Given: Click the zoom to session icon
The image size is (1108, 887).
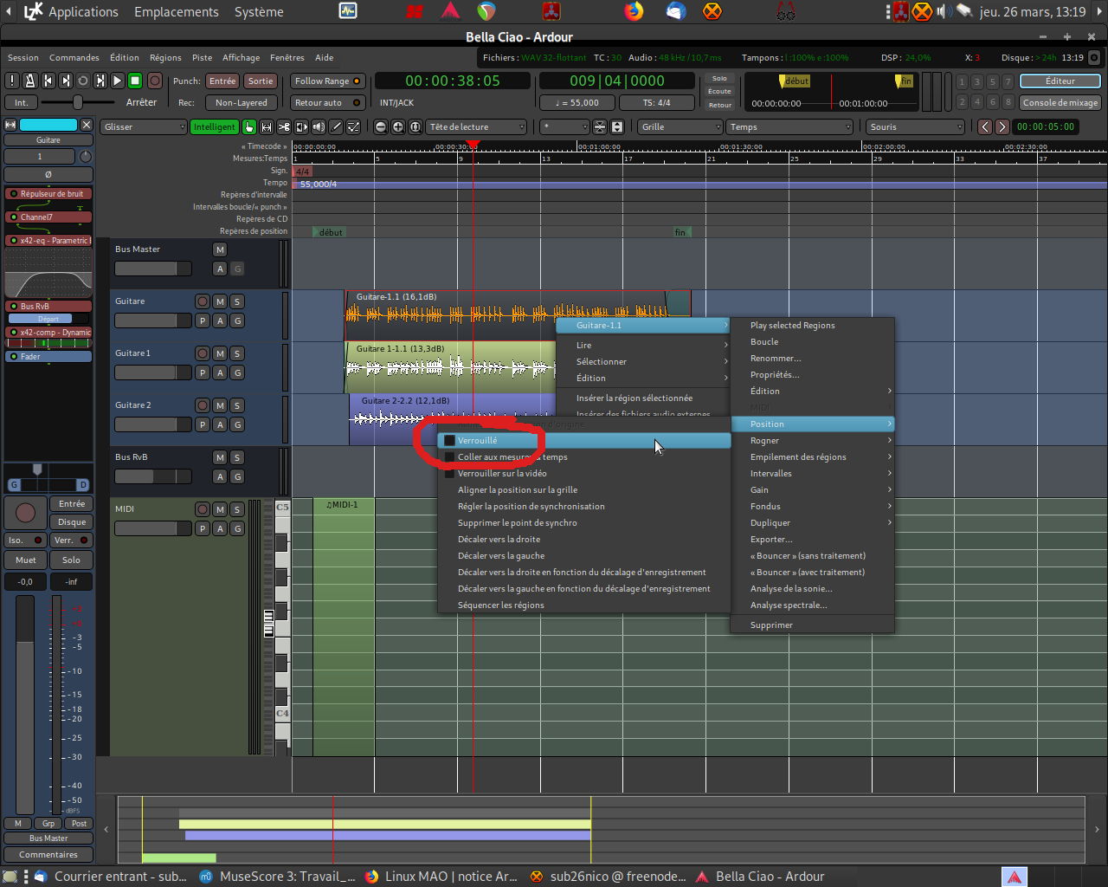Looking at the screenshot, I should point(415,126).
